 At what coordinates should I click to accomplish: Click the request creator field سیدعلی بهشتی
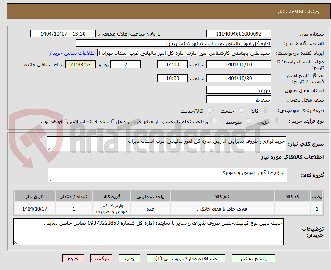click(184, 53)
